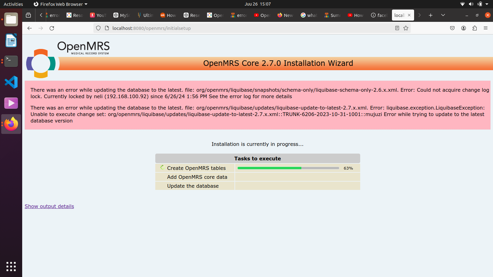
Task: Launch LibreOffice Writer from the dock
Action: pyautogui.click(x=11, y=40)
